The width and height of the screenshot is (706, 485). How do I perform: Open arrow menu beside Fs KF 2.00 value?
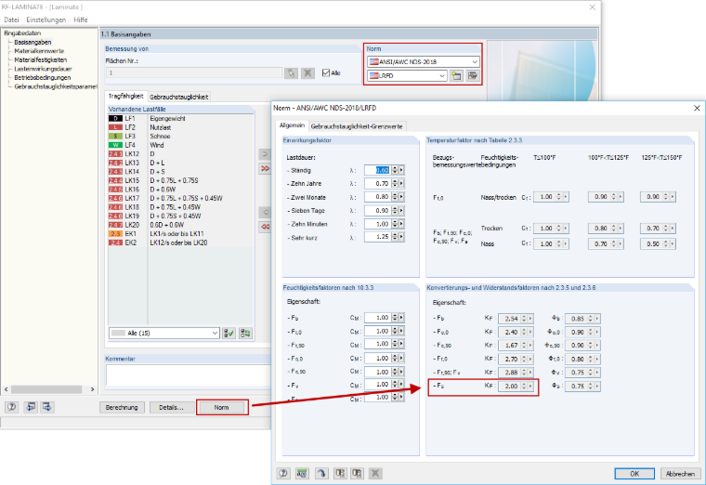[x=530, y=387]
